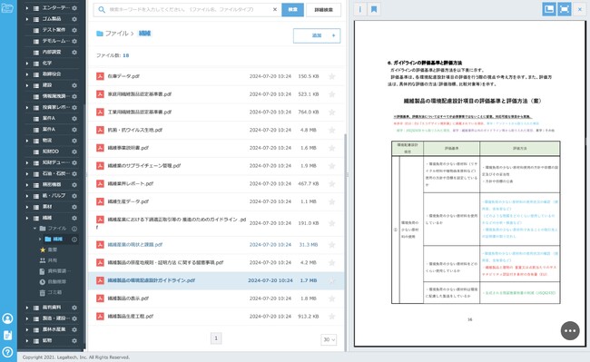Viewport: 590px width, 362px height.
Task: Open 繊維製品の表示.pdf
Action: coord(128,298)
